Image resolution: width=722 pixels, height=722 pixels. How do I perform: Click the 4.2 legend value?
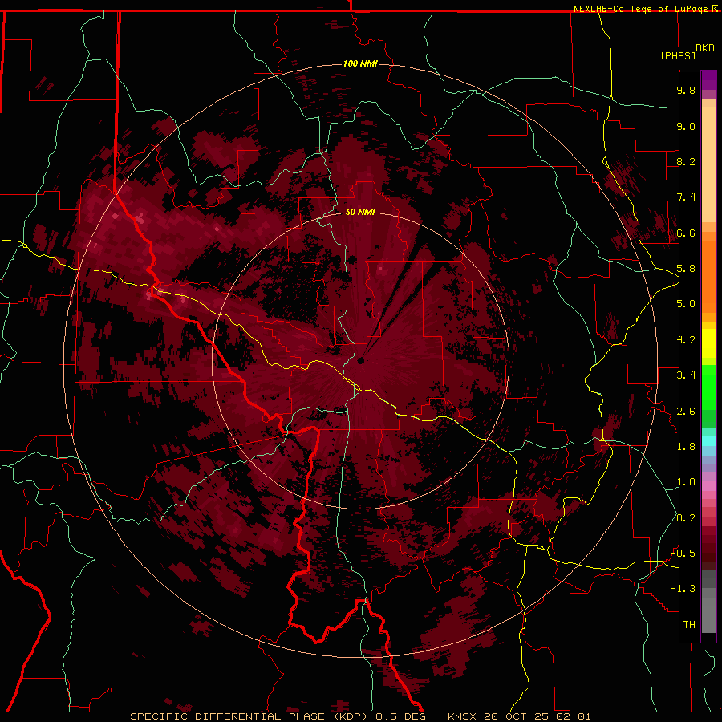686,340
